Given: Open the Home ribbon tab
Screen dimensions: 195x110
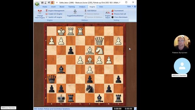Looking at the screenshot, I should click(45, 7).
